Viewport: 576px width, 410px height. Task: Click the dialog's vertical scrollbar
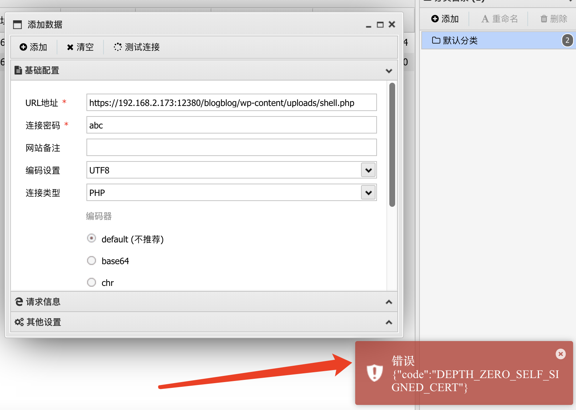click(392, 145)
